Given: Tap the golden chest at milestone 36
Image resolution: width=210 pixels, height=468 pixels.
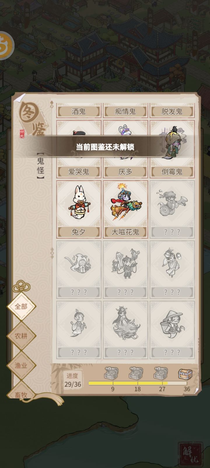Looking at the screenshot, I should (x=185, y=374).
